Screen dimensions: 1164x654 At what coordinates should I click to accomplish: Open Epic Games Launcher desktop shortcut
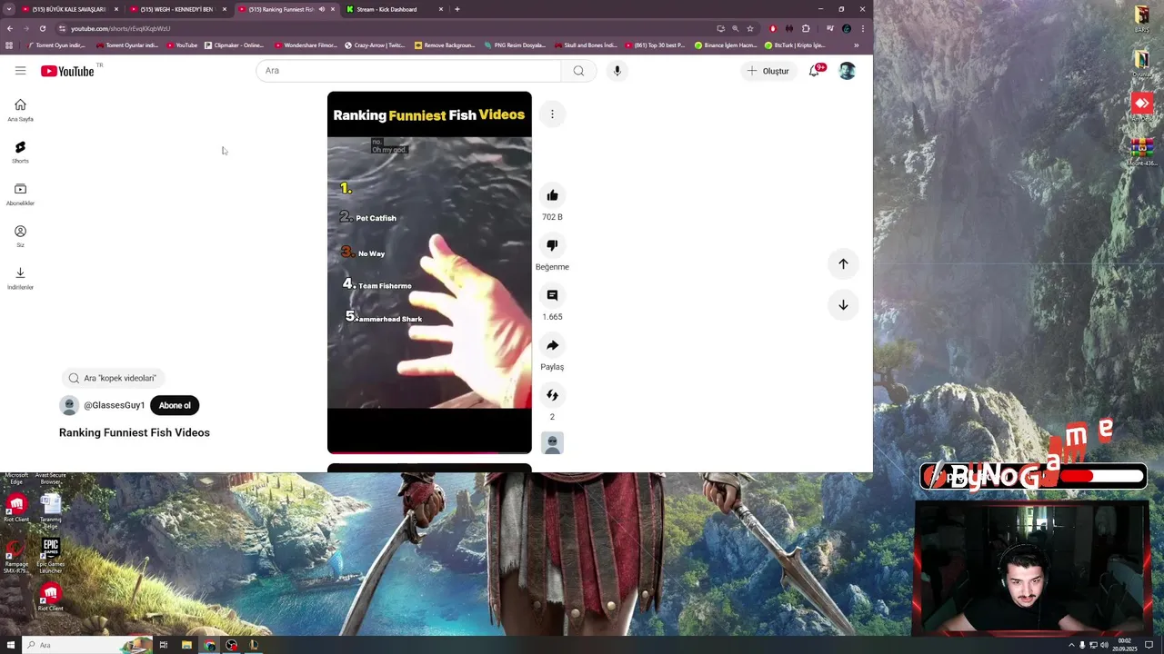coord(51,556)
